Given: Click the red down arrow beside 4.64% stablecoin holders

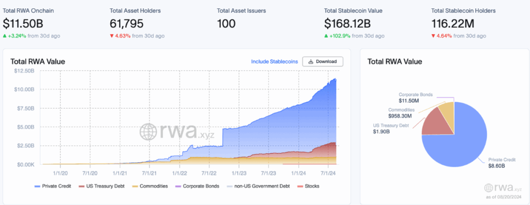Looking at the screenshot, I should point(433,36).
